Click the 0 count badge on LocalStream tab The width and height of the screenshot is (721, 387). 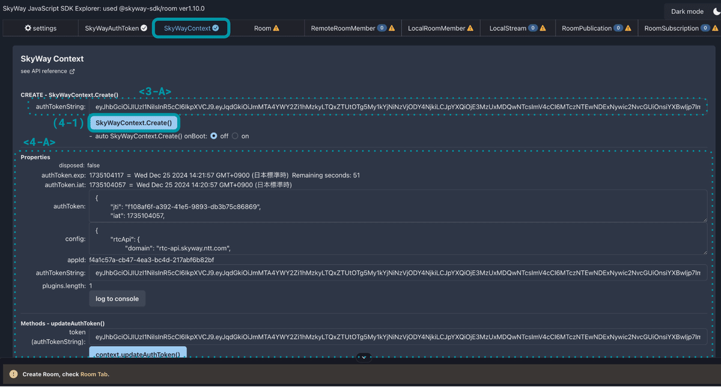click(x=534, y=28)
